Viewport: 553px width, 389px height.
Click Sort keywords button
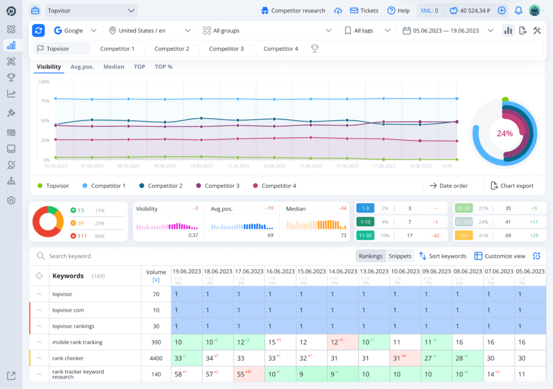tap(443, 256)
